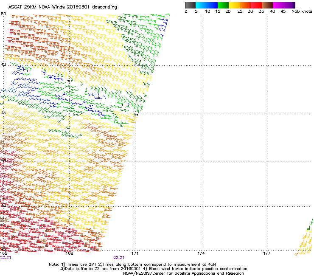The width and height of the screenshot is (314, 276).
Task: Click the longitude label "168"
Action: point(69,253)
